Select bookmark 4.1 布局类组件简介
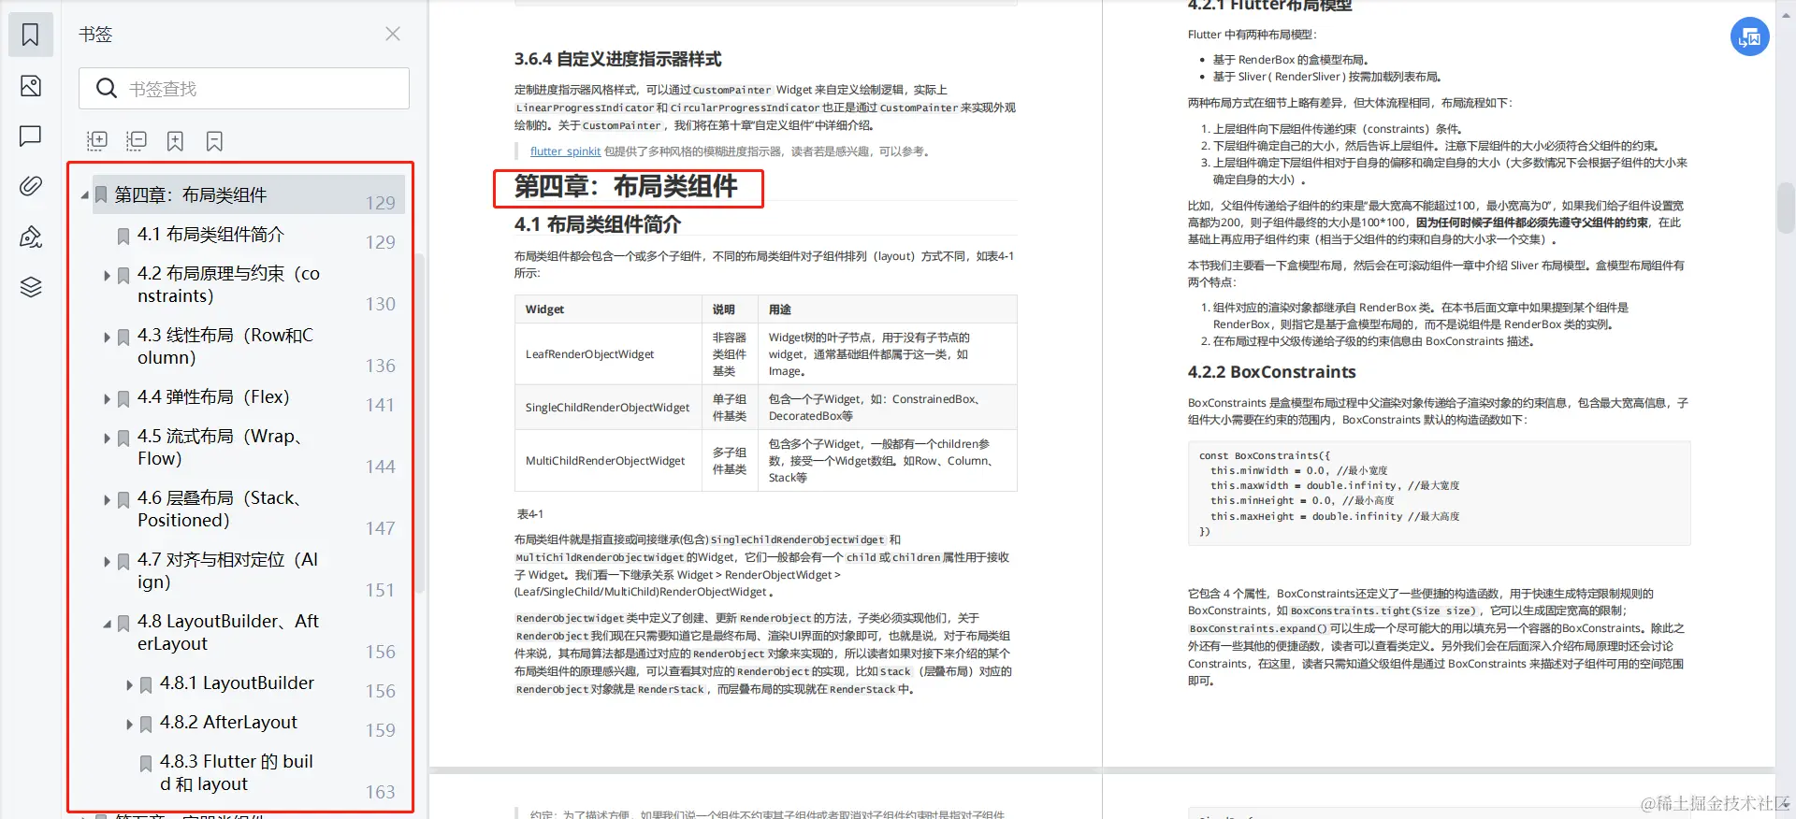Image resolution: width=1796 pixels, height=819 pixels. point(210,234)
